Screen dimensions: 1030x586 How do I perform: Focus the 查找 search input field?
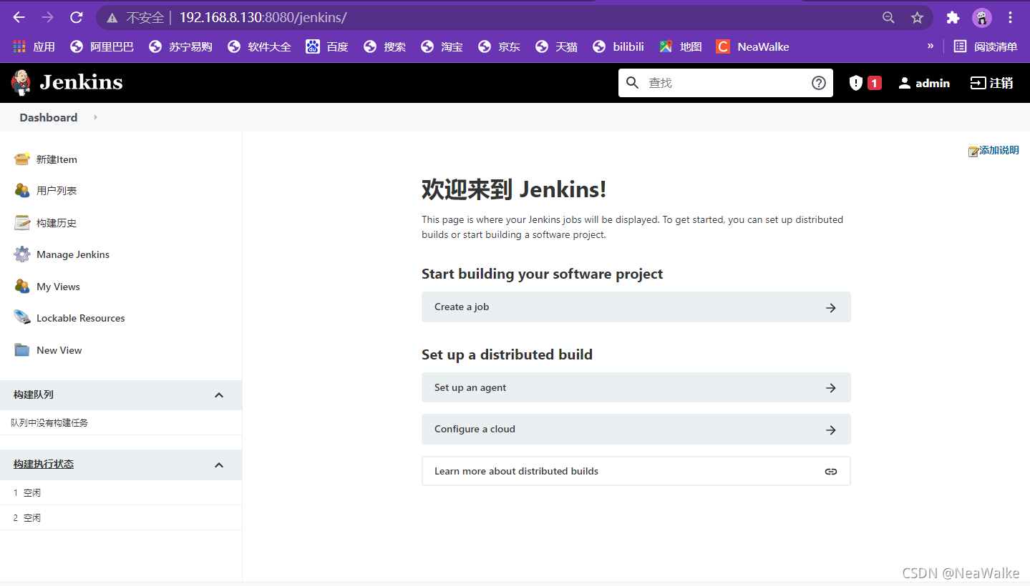(726, 83)
